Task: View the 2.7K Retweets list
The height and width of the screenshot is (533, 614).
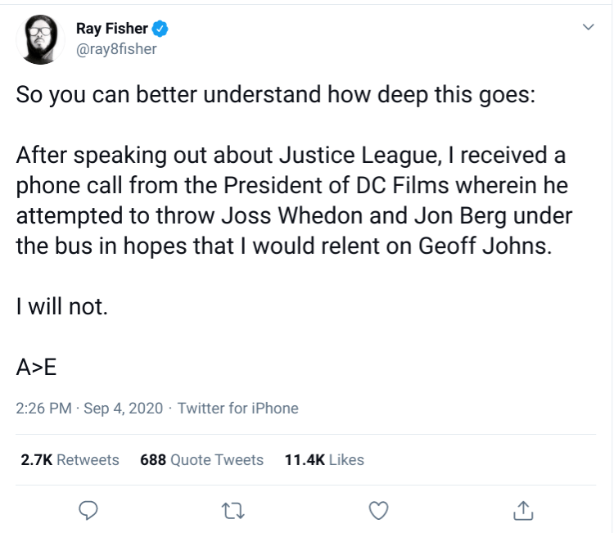Action: 70,460
